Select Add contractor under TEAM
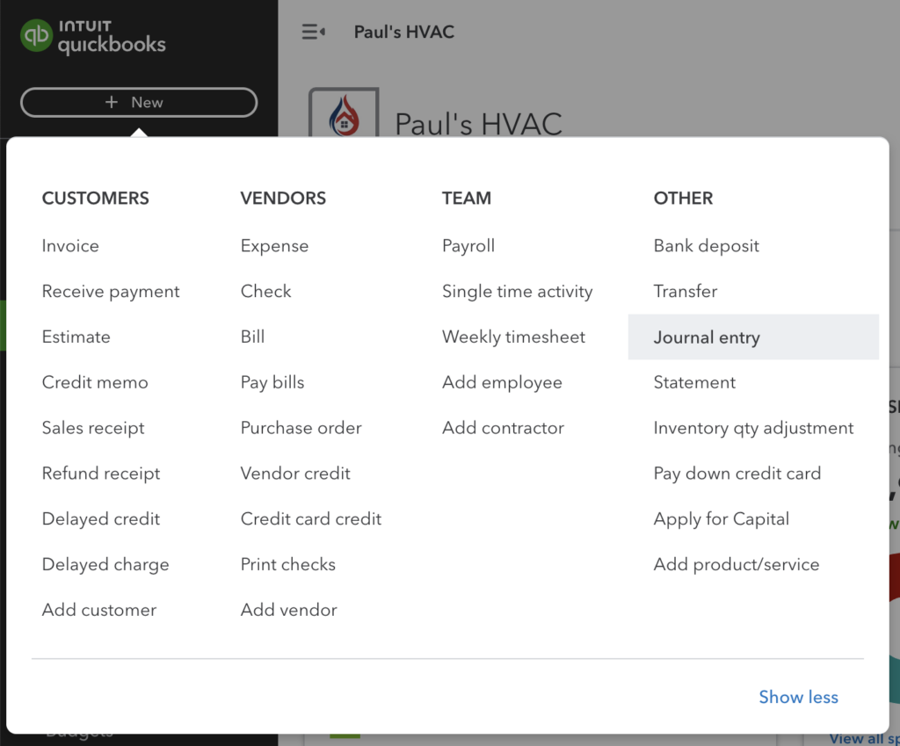The image size is (900, 746). (503, 428)
